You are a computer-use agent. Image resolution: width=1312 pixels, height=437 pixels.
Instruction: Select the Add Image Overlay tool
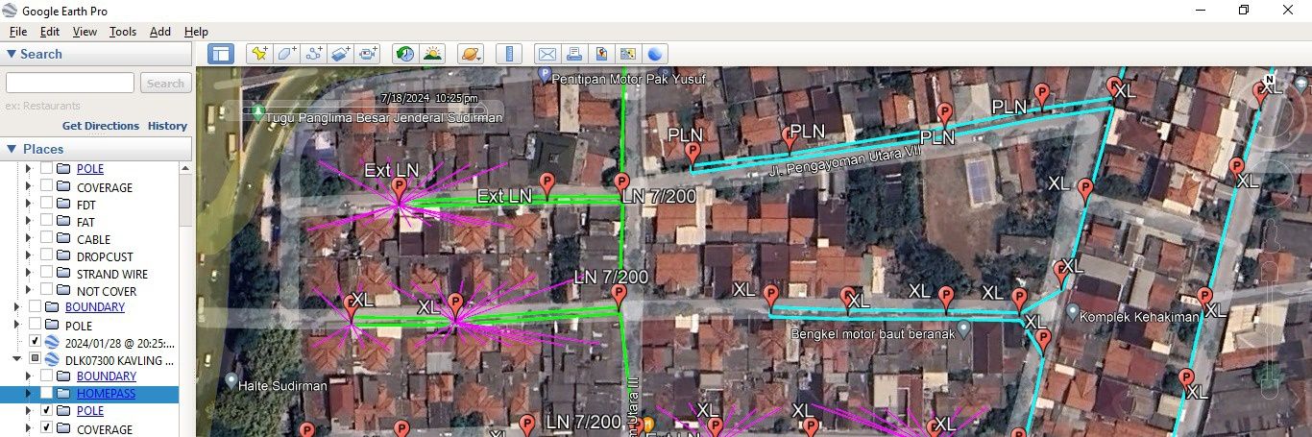click(x=341, y=54)
